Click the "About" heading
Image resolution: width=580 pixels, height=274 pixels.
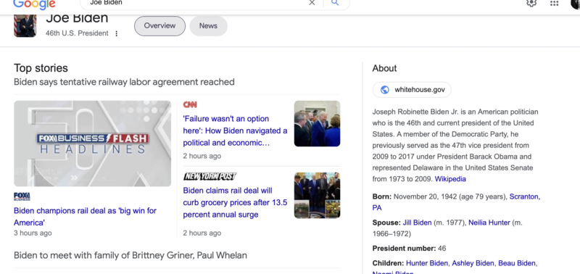click(384, 68)
